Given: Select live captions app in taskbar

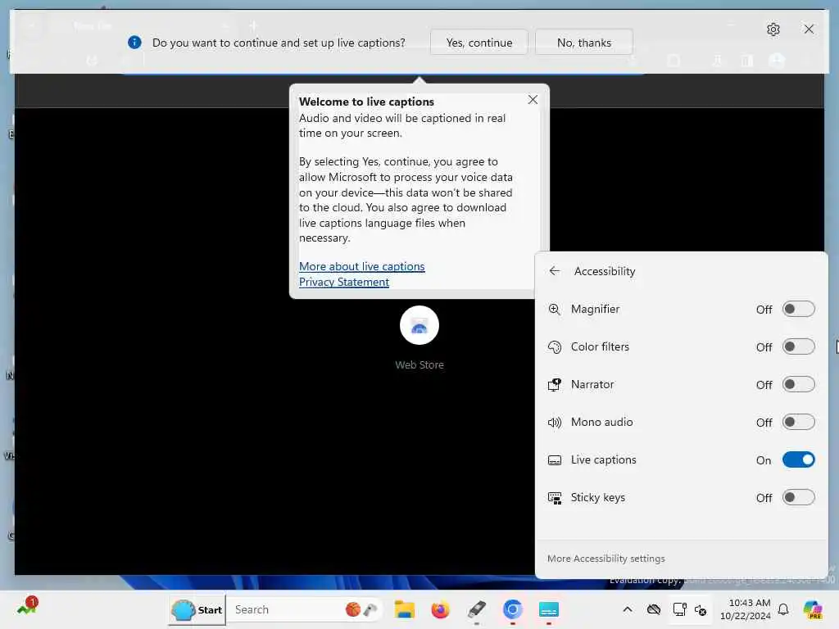Looking at the screenshot, I should pyautogui.click(x=548, y=609).
